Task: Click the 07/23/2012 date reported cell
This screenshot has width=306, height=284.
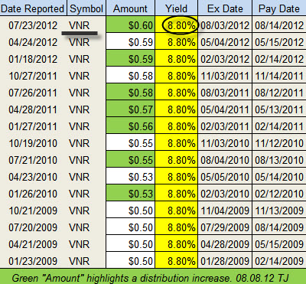Action: 33,25
